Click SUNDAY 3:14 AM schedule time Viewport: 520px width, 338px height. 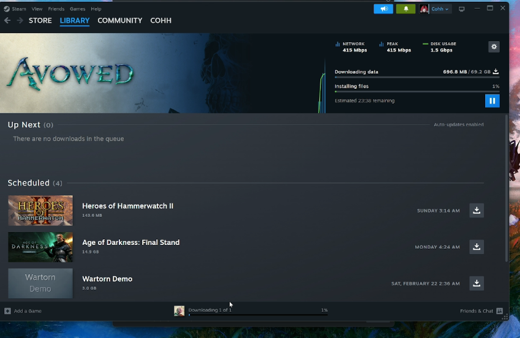(x=439, y=211)
